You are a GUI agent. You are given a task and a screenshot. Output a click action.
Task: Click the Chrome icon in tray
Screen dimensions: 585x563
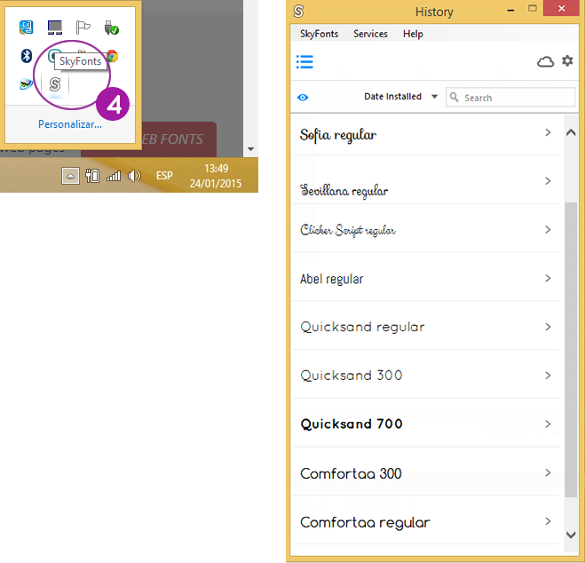[x=112, y=57]
